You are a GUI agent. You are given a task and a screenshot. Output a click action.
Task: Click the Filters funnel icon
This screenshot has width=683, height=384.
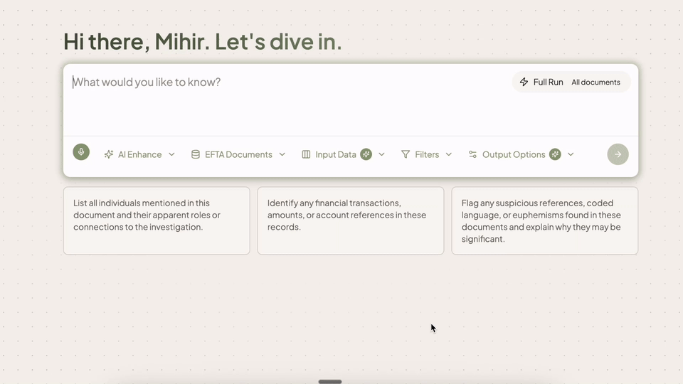coord(406,154)
